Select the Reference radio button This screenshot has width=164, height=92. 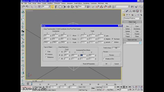[46, 57]
